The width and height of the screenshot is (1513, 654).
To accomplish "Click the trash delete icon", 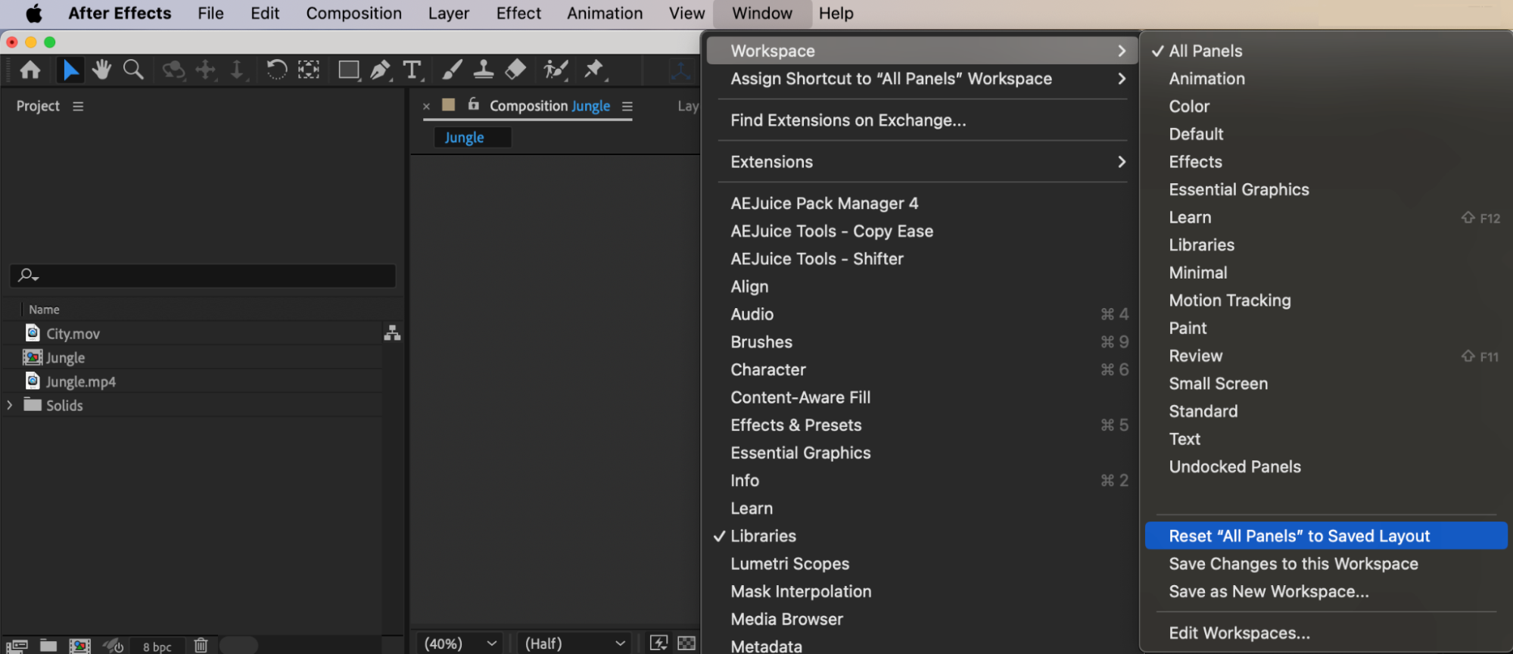I will coord(201,645).
